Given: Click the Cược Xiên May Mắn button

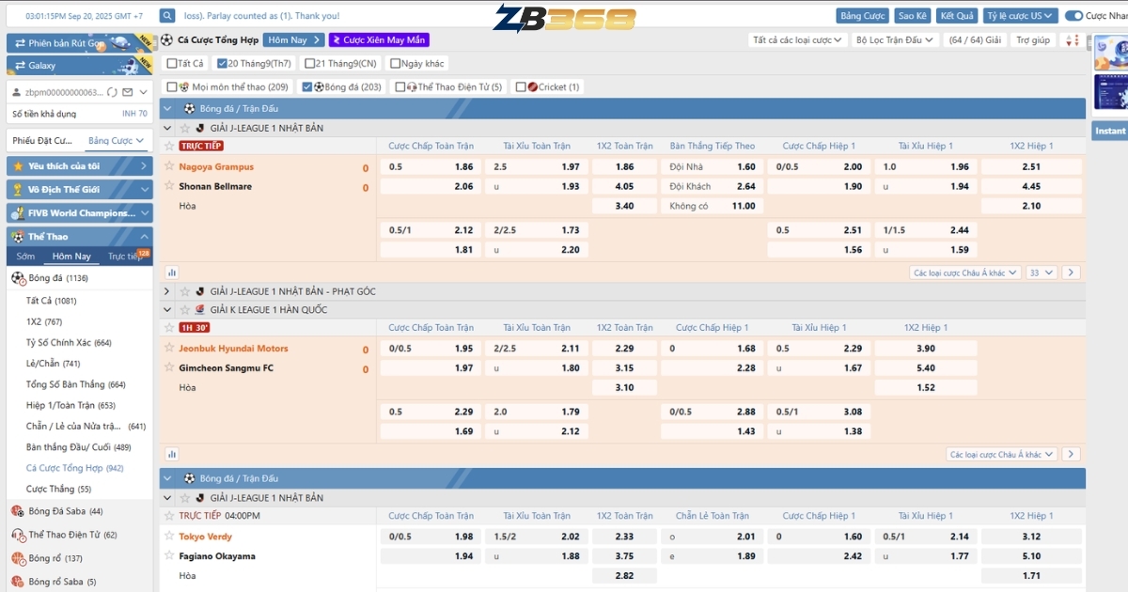Looking at the screenshot, I should [x=379, y=40].
